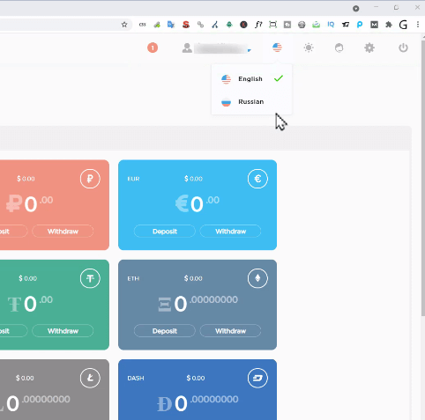
Task: Click the round profile icon in title bar
Action: (x=356, y=9)
